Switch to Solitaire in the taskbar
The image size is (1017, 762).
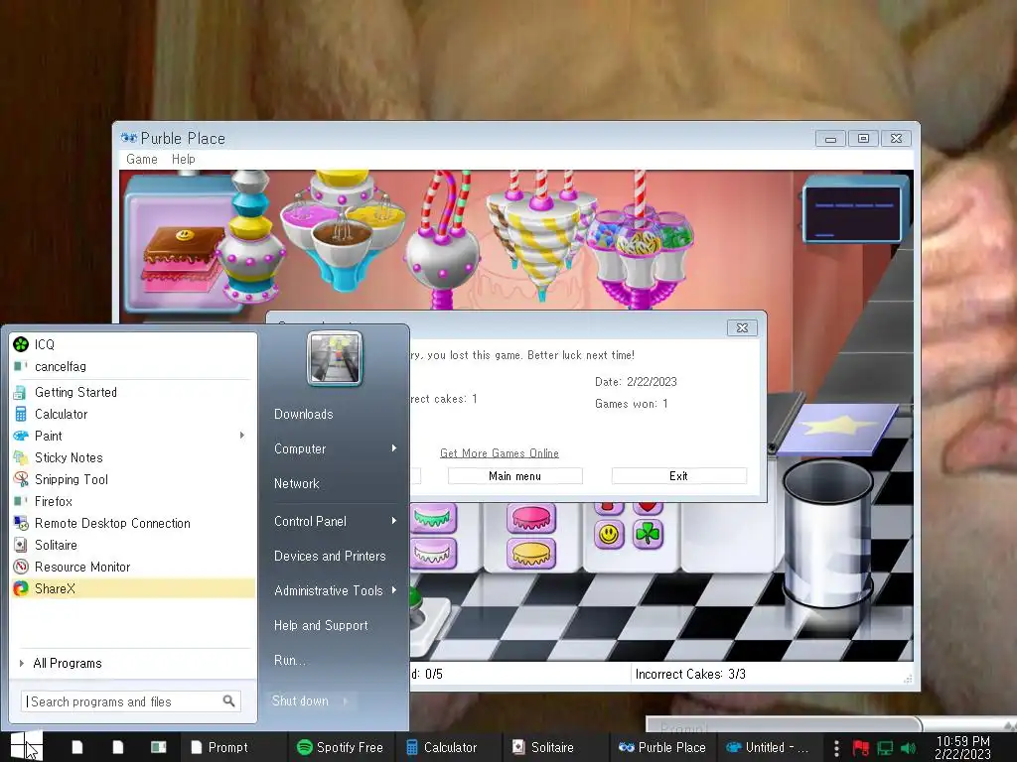pos(543,747)
